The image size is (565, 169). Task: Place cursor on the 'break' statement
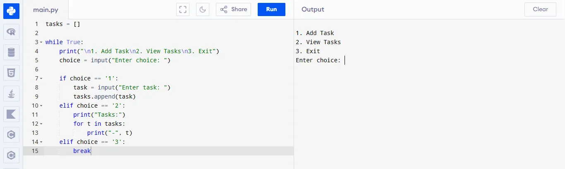pyautogui.click(x=82, y=151)
